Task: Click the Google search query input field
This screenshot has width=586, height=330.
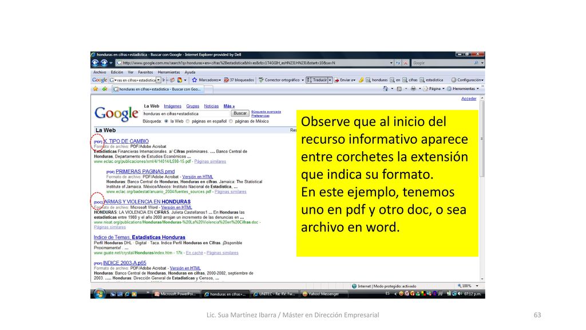Action: (x=185, y=113)
